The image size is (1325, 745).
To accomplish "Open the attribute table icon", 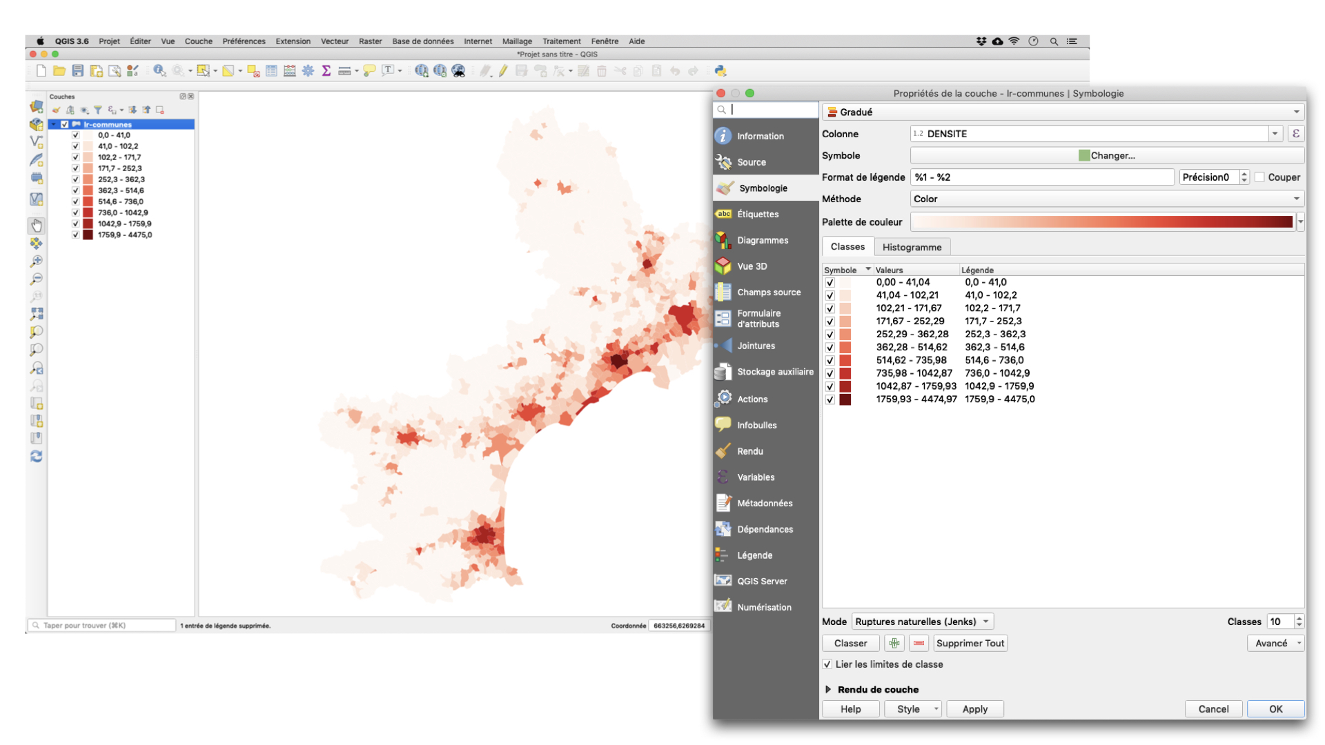I will click(x=272, y=71).
